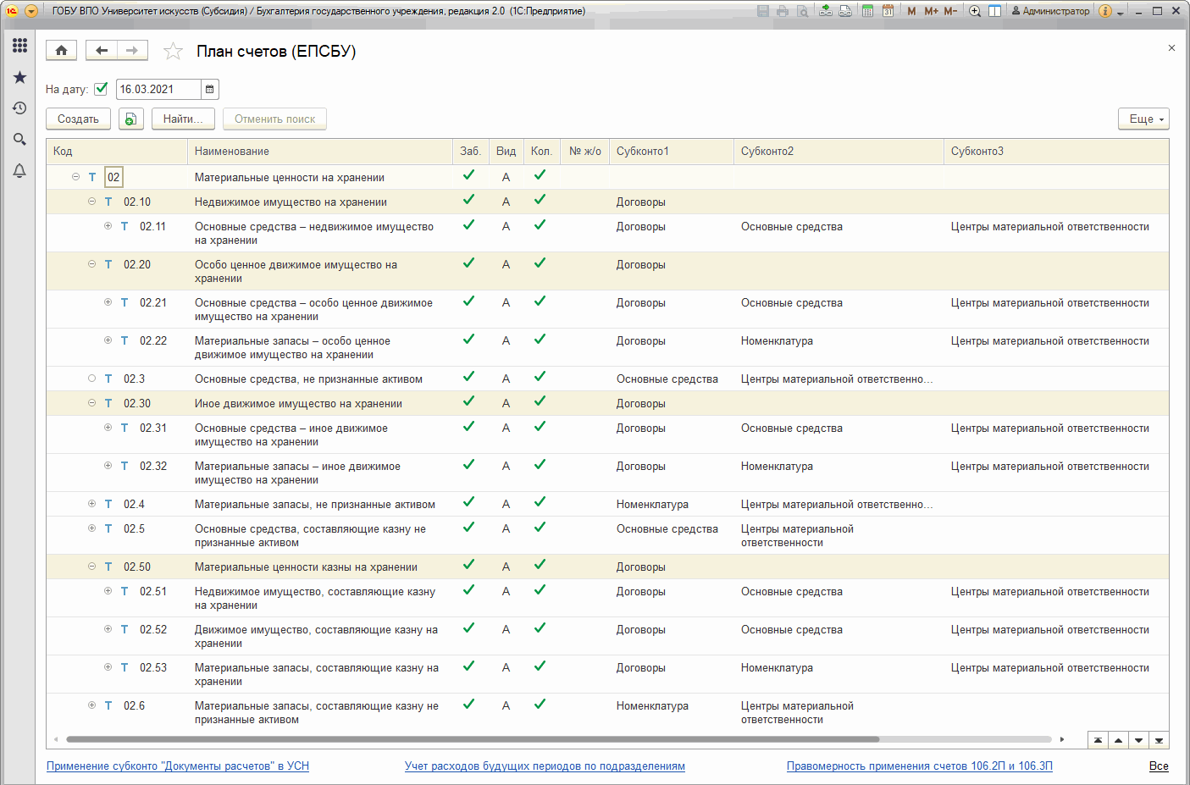Expand account 02.53 tree node
Screen dimensions: 1190x785
[x=108, y=667]
